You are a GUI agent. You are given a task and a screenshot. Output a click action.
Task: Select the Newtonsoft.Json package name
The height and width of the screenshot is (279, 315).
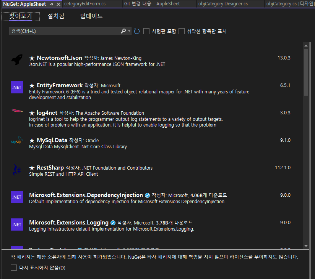(60, 58)
